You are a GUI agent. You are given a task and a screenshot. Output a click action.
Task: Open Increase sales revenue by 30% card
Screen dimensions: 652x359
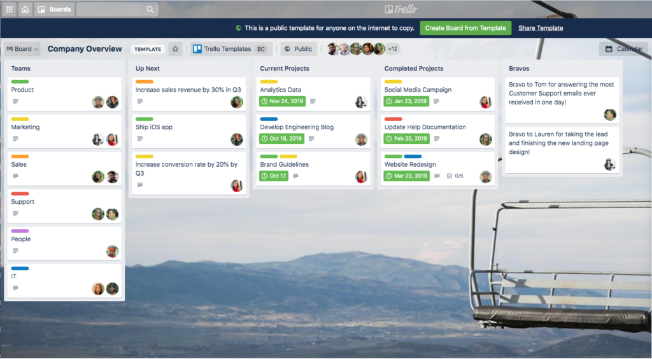(x=188, y=94)
